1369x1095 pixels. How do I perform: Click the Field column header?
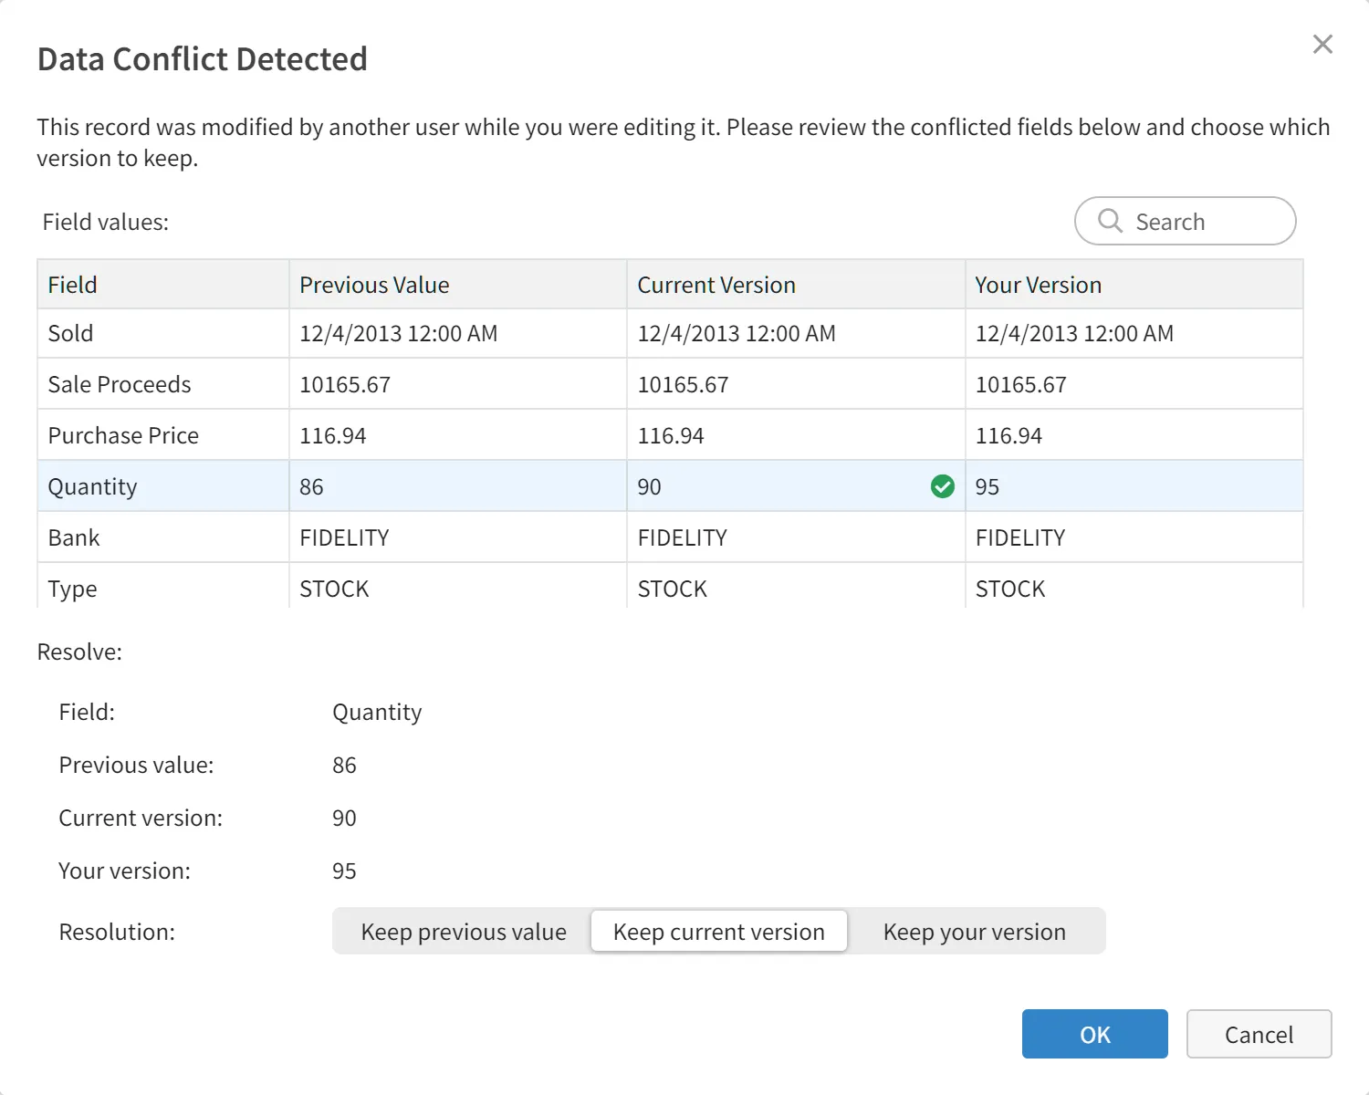click(72, 285)
